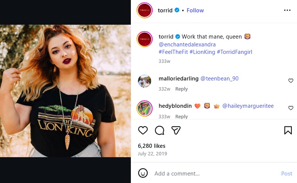Open @enchantedalexandra profile mention

coord(187,45)
